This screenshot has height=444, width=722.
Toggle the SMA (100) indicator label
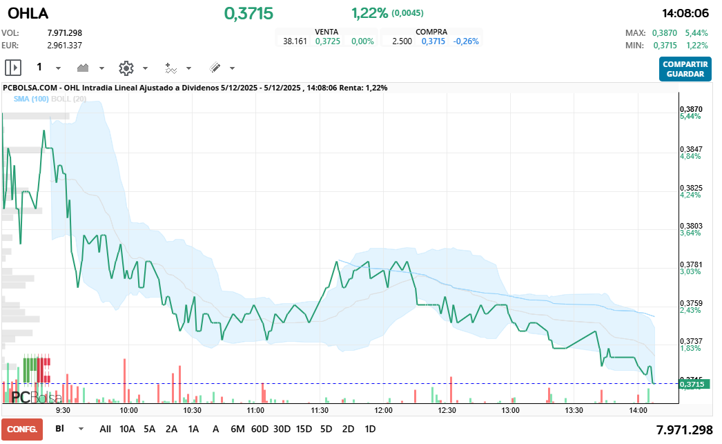point(31,99)
